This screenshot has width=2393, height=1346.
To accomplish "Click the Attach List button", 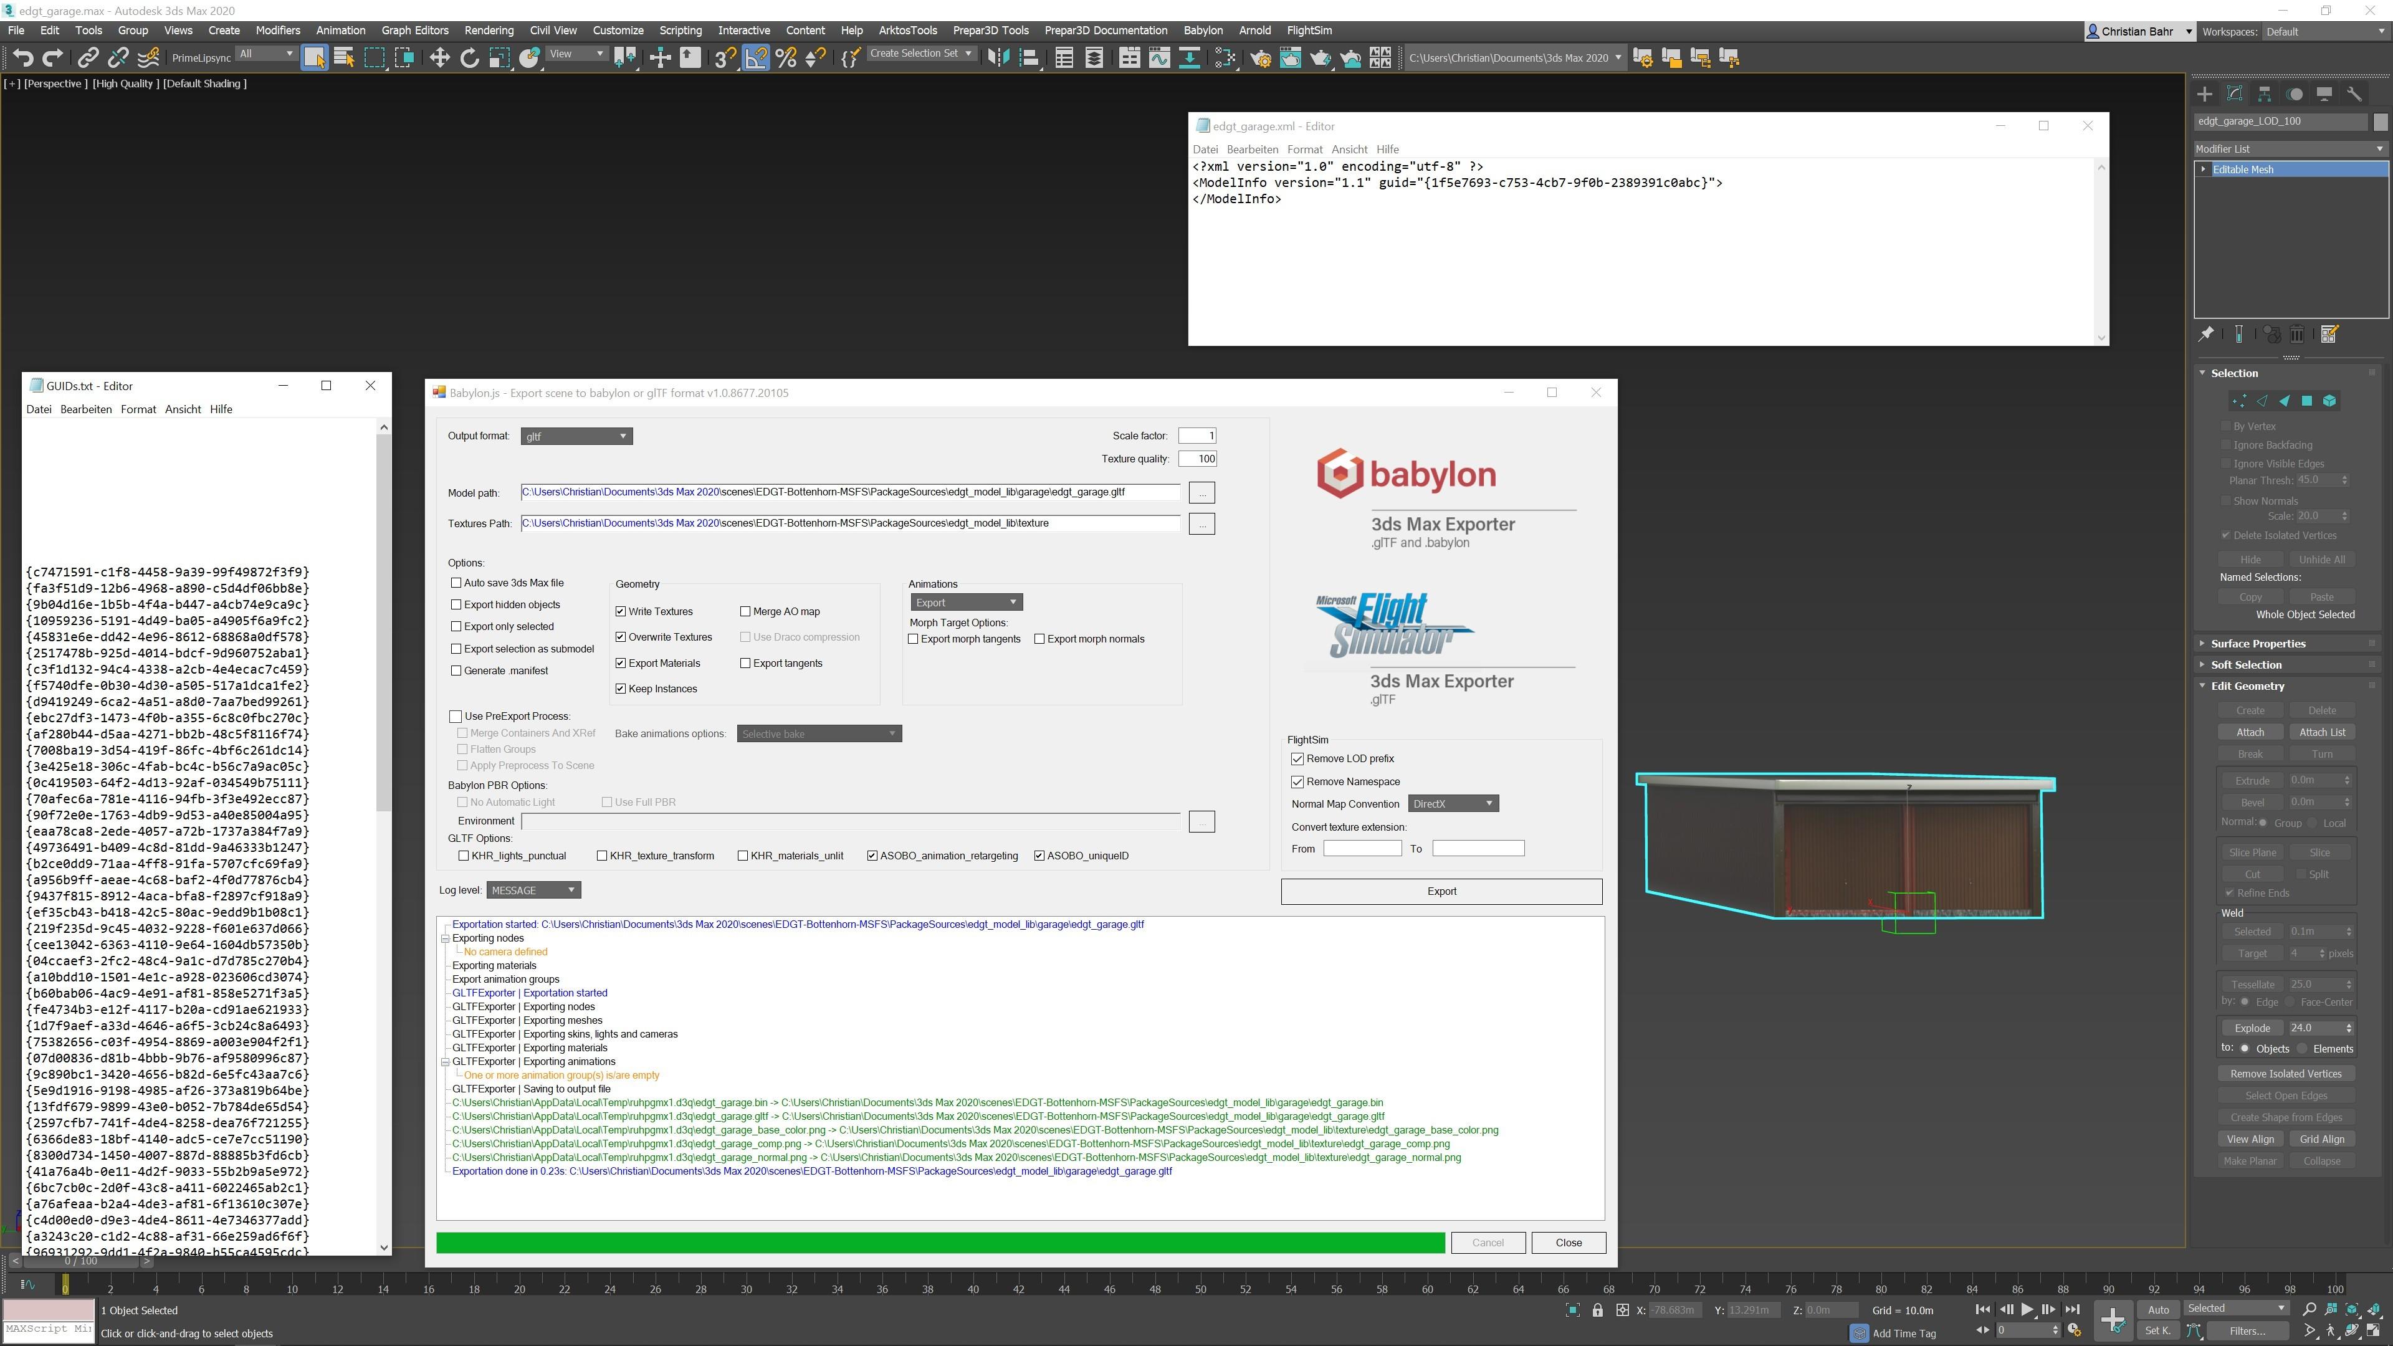I will (2321, 732).
